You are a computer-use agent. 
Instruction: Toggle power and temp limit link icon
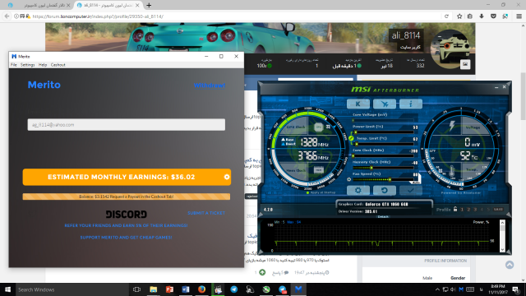[351, 138]
